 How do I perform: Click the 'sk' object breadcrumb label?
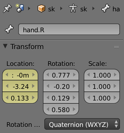coord(52,9)
